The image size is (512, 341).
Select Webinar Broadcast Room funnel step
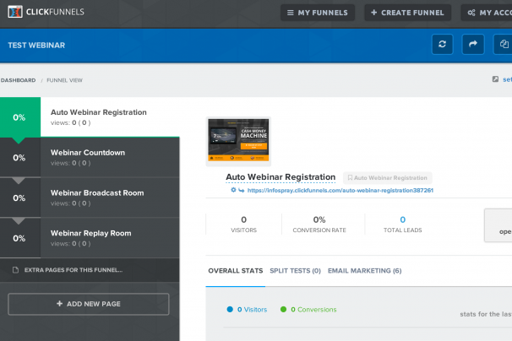point(90,198)
